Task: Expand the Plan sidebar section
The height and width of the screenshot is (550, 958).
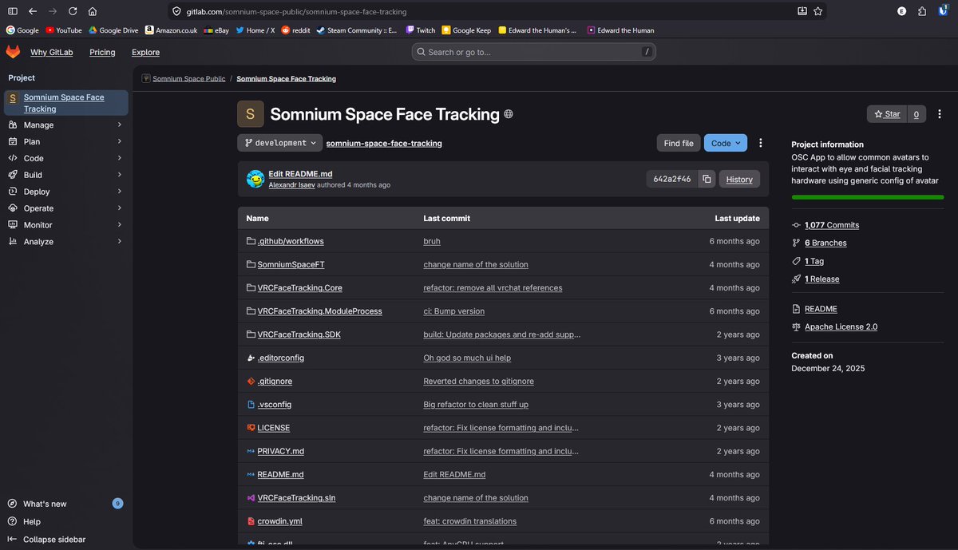Action: coord(65,141)
